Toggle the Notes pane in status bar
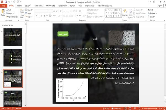 (x=106, y=109)
